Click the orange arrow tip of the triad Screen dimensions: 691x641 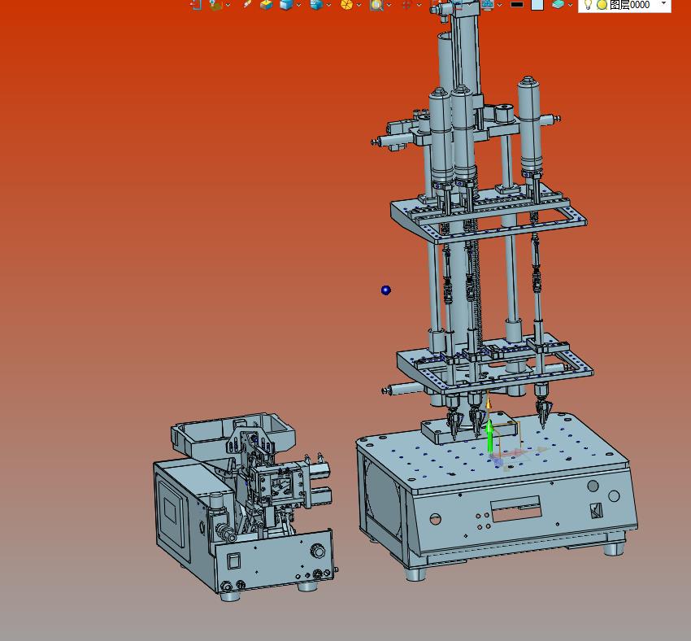click(x=489, y=403)
